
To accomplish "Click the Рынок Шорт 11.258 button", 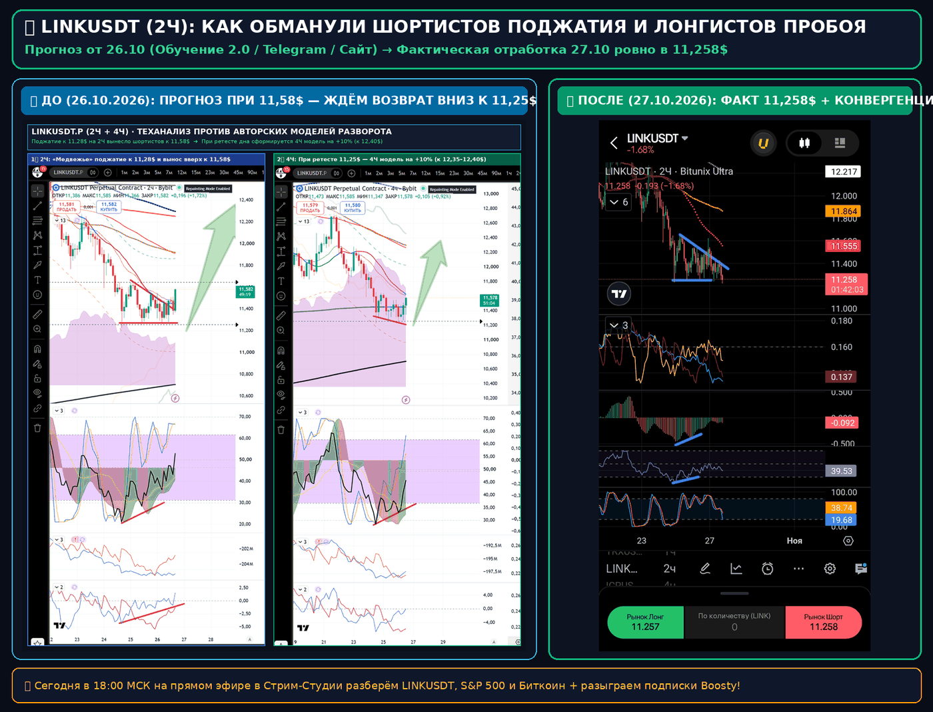I will coord(824,622).
